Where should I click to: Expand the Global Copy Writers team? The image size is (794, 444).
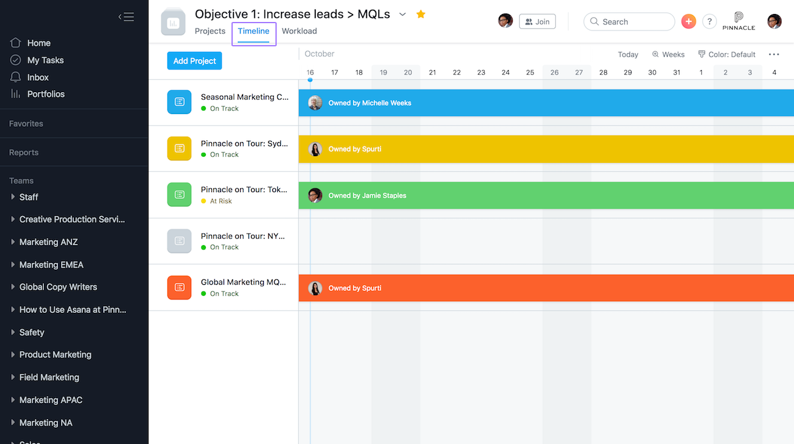click(x=13, y=287)
